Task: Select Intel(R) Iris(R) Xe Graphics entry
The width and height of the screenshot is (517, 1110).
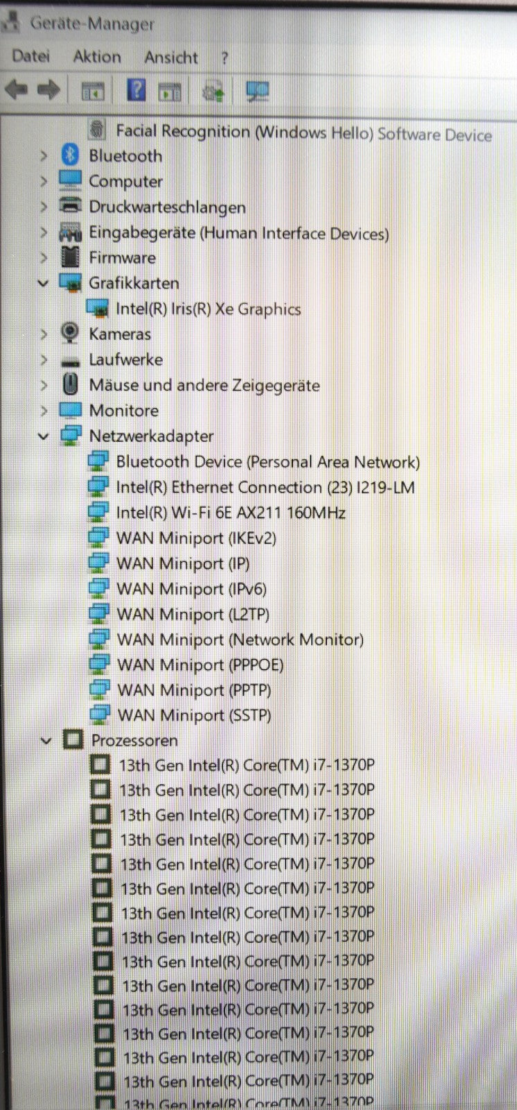Action: (209, 309)
